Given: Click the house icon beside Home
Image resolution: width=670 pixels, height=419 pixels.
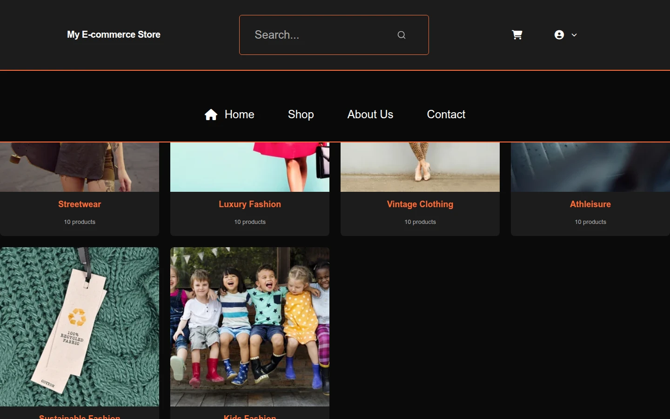Looking at the screenshot, I should pos(211,115).
